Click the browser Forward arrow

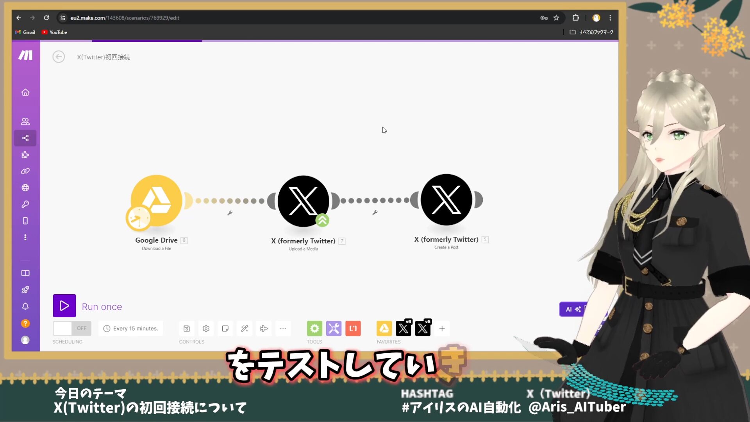pos(32,18)
